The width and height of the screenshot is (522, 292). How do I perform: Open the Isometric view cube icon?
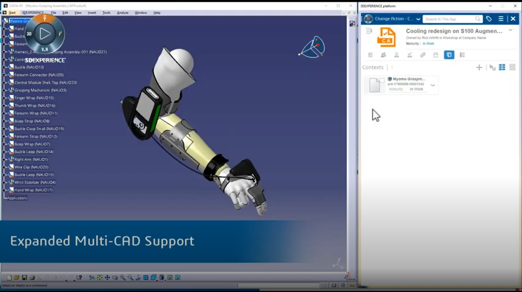point(153,277)
